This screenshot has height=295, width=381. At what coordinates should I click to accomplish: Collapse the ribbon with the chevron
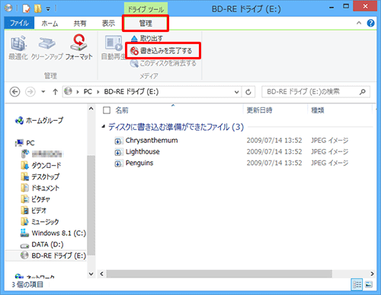359,23
